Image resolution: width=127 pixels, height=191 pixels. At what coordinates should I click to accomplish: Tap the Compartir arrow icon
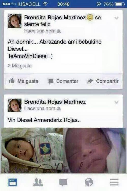coord(90,81)
